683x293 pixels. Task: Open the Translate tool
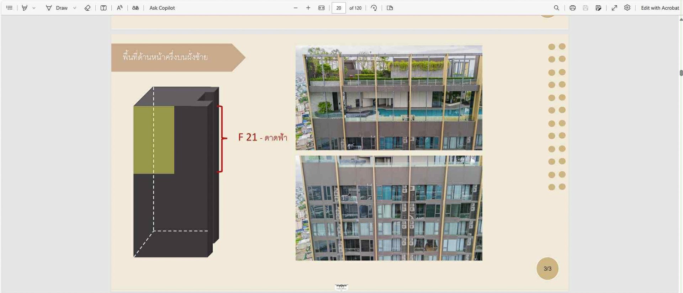(x=136, y=8)
